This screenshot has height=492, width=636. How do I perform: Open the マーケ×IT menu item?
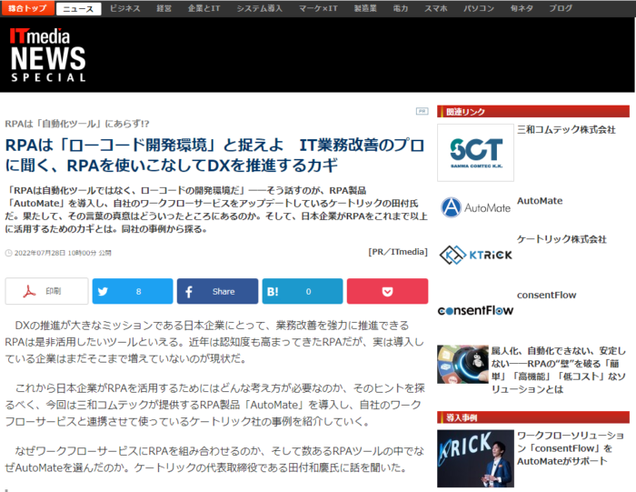[318, 8]
